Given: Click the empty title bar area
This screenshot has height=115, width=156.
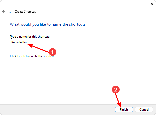Looking at the screenshot, I should coord(76,4).
